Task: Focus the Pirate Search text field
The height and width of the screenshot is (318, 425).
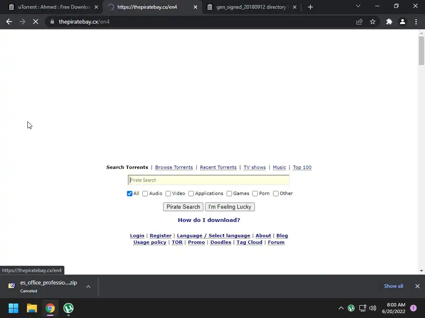Action: [x=208, y=180]
